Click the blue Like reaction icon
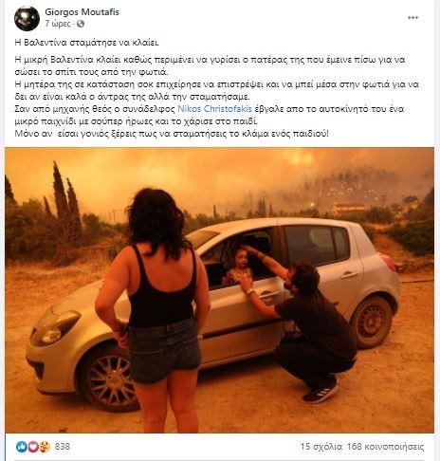440x461 pixels. pyautogui.click(x=22, y=447)
